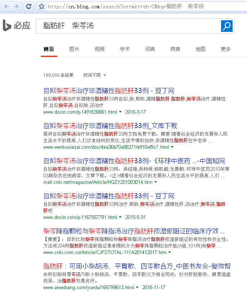
Task: Expand the arrow beside docin.com/p-1167557791.html
Action: pos(120,217)
